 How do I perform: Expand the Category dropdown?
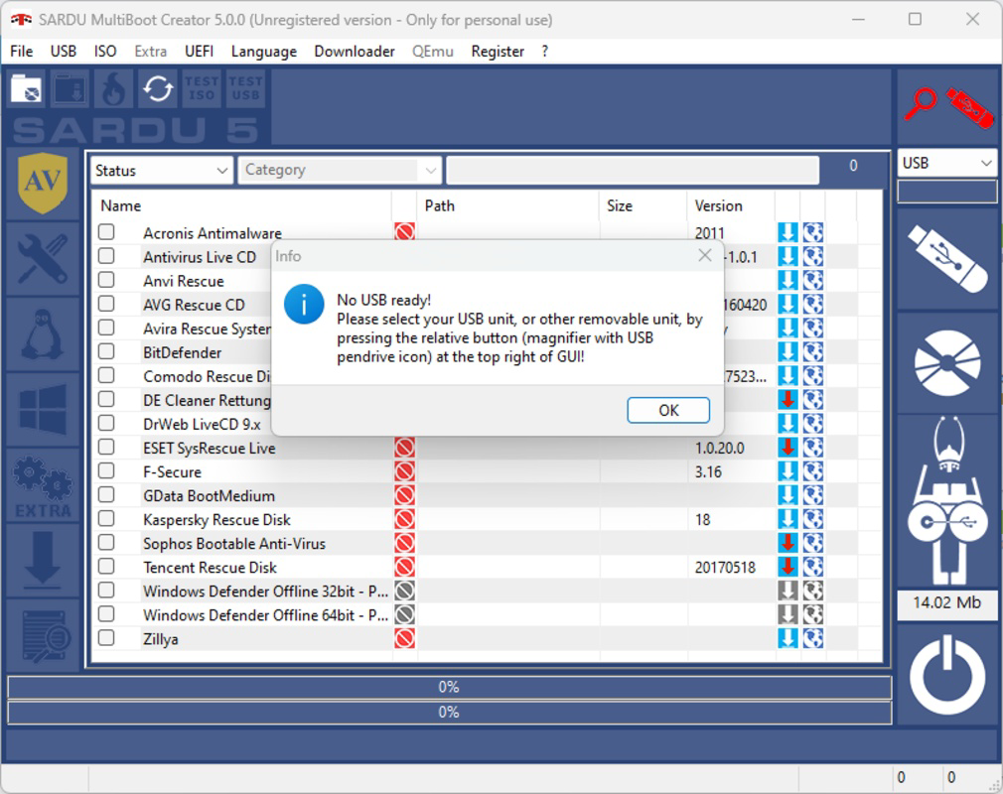[x=340, y=170]
